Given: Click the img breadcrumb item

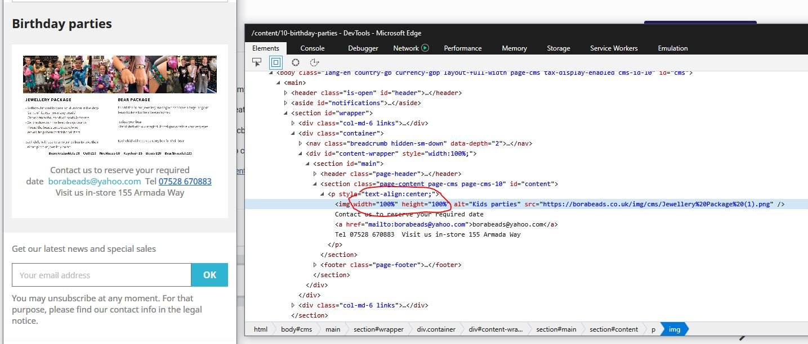Looking at the screenshot, I should [x=675, y=329].
